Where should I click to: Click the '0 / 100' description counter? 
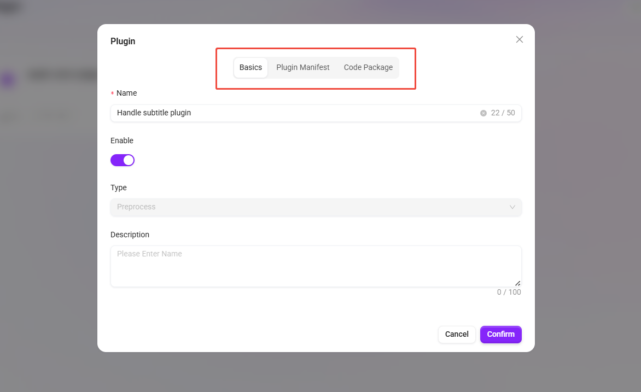509,292
